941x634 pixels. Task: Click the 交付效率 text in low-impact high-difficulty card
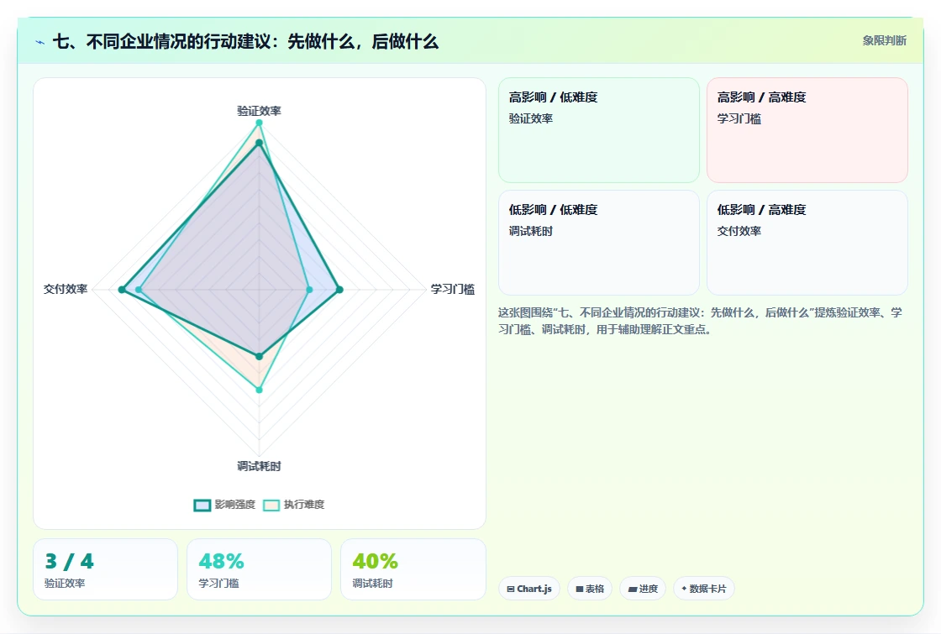pyautogui.click(x=739, y=231)
